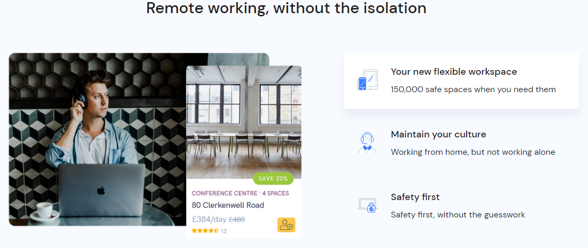
Task: Click the 'Remote working, without the isolation' heading
Action: 286,8
